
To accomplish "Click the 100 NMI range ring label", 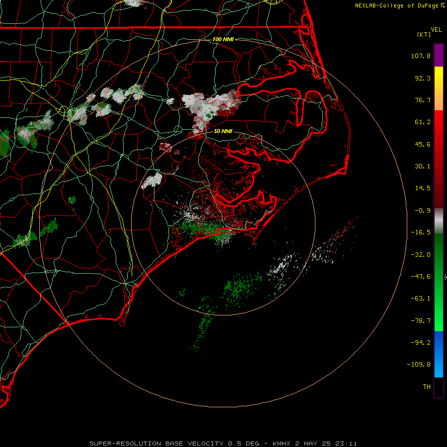I will pos(223,39).
